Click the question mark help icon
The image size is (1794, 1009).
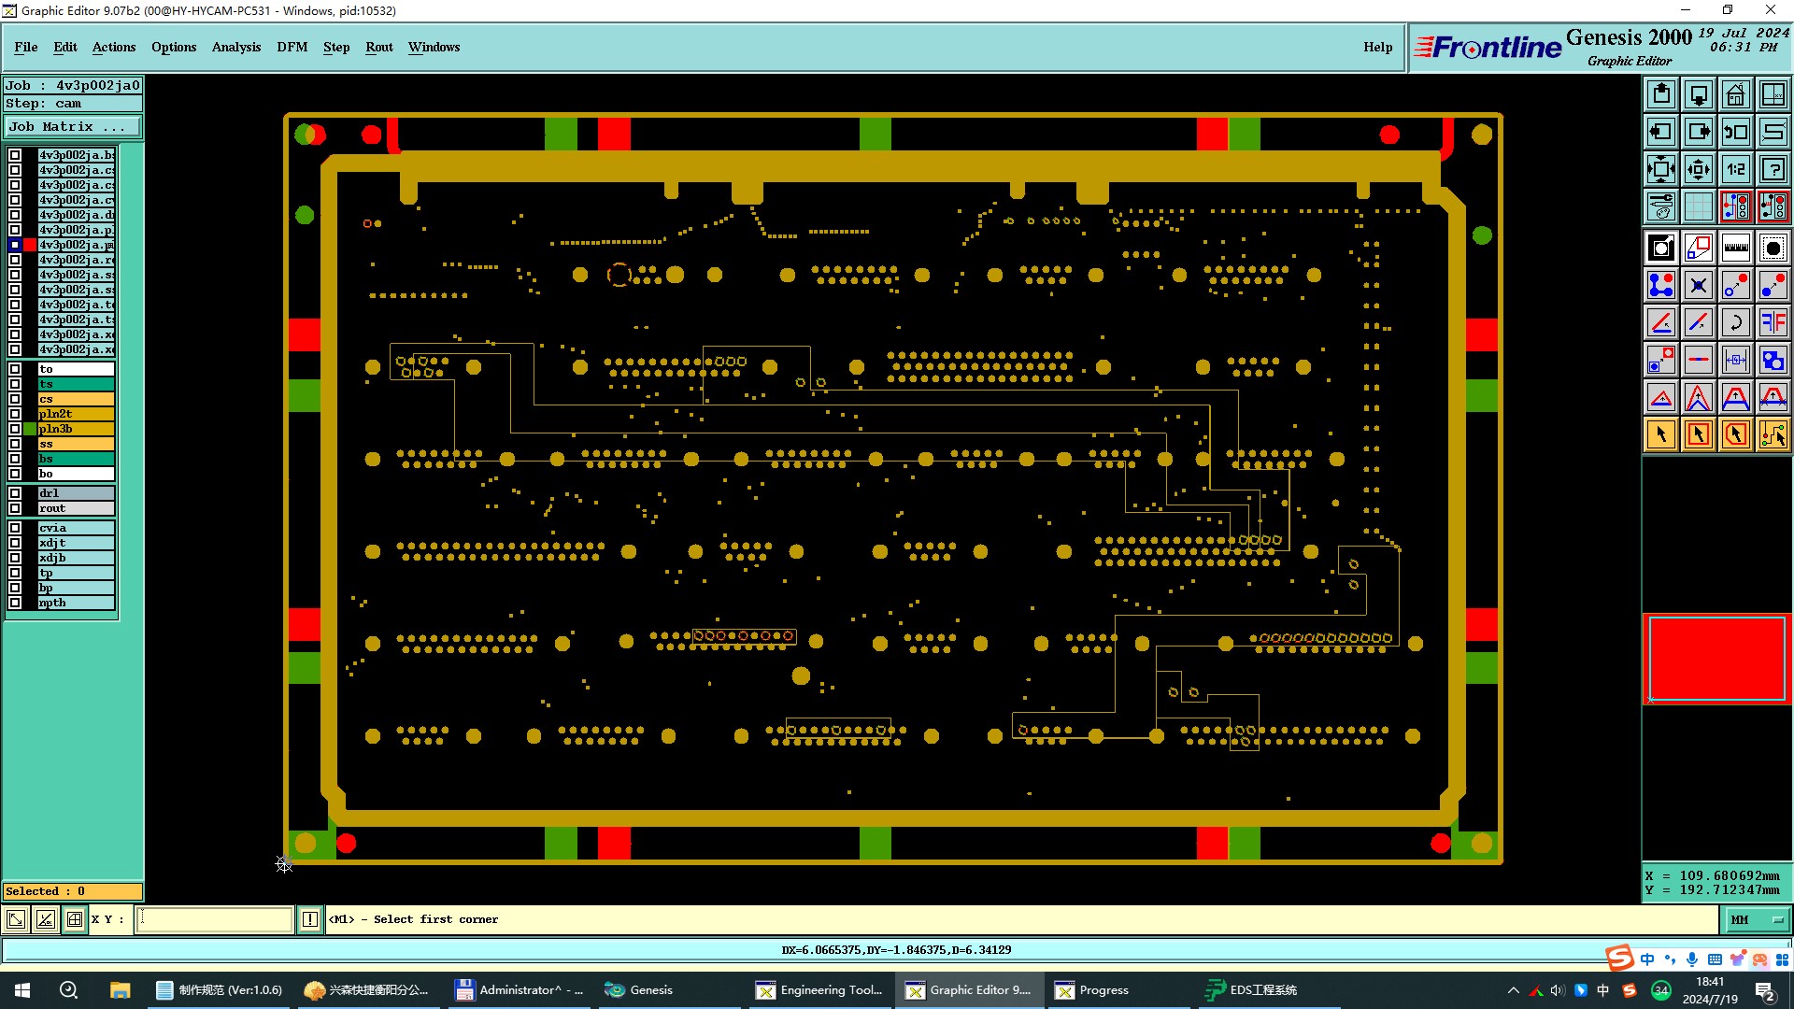click(1773, 169)
